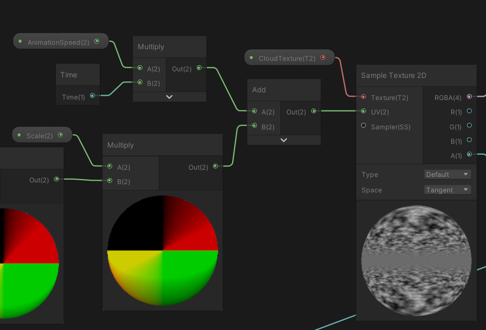Open the Type dropdown set to Default

(x=447, y=174)
